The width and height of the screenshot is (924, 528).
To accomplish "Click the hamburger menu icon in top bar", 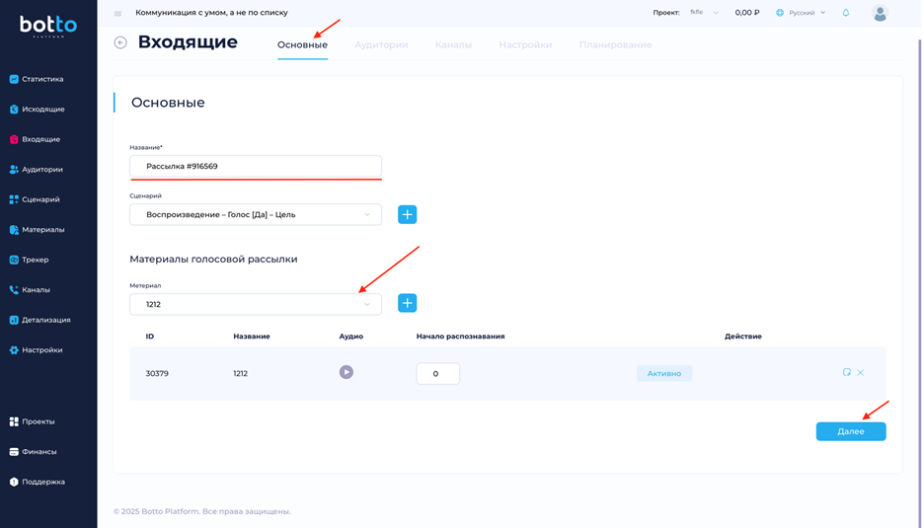I will pyautogui.click(x=117, y=13).
